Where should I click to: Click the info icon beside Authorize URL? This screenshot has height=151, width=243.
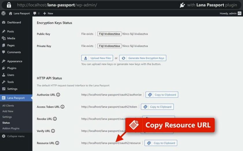click(x=58, y=95)
